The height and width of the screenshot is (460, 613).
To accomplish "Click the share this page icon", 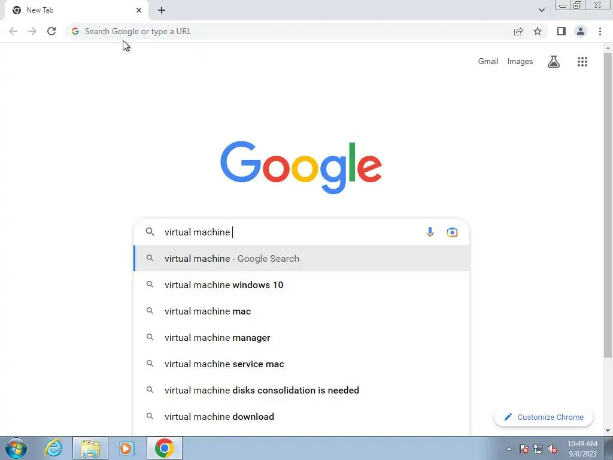I will pyautogui.click(x=518, y=31).
